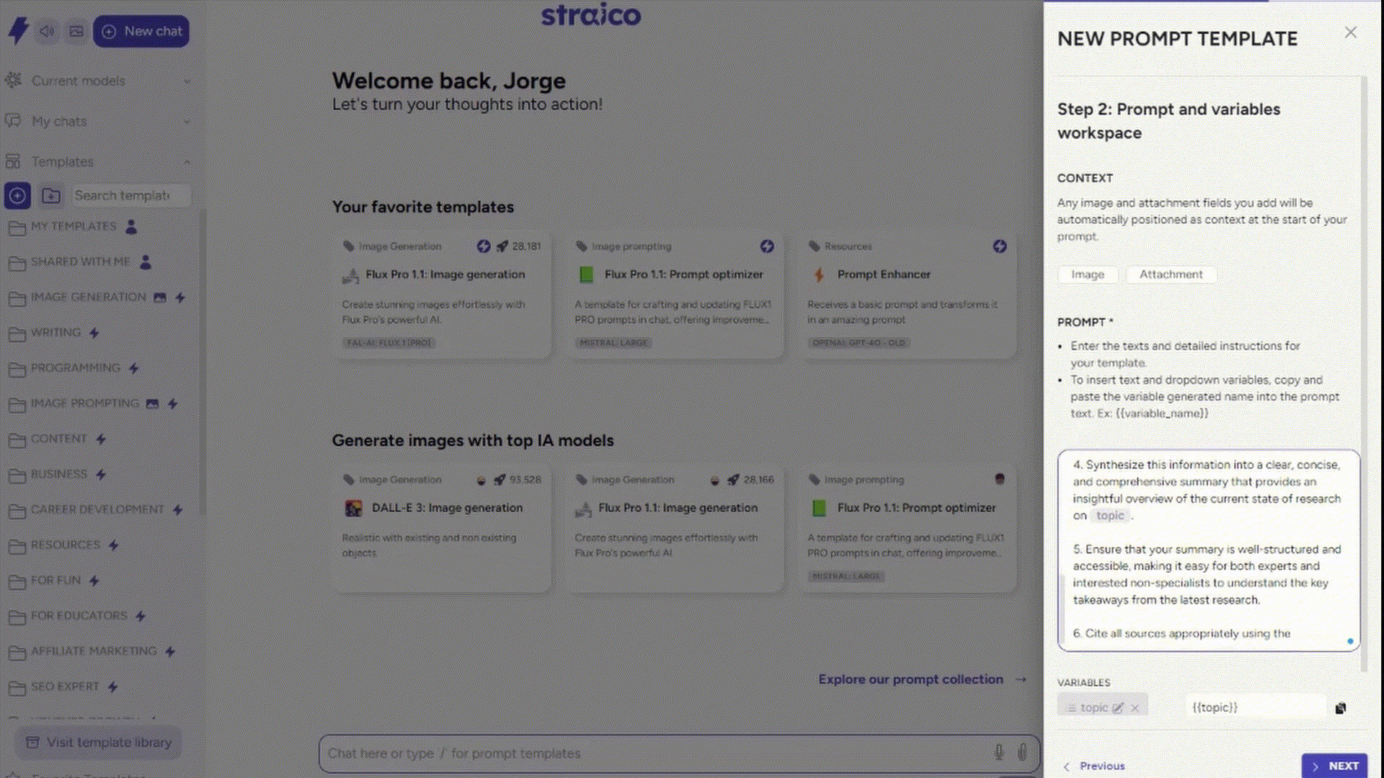Open the SHARED WITH ME folder
This screenshot has width=1384, height=778.
tap(80, 261)
